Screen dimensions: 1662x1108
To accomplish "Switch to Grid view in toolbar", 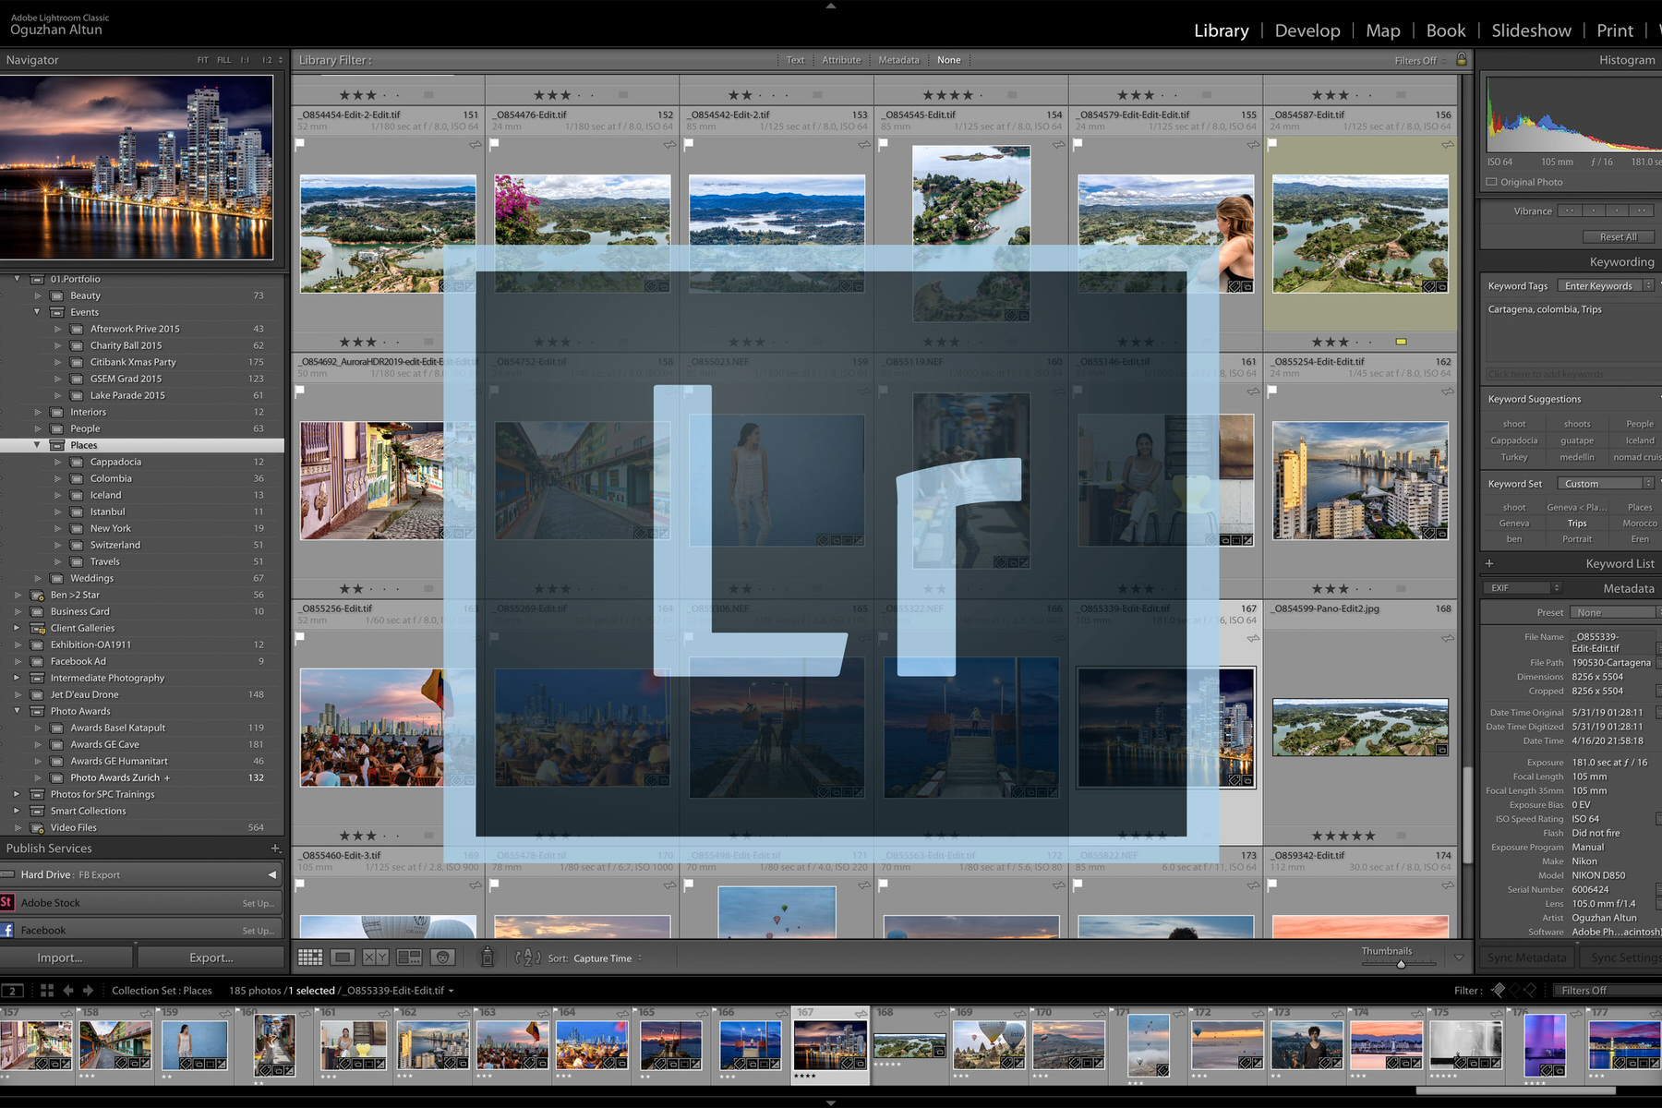I will (x=310, y=957).
